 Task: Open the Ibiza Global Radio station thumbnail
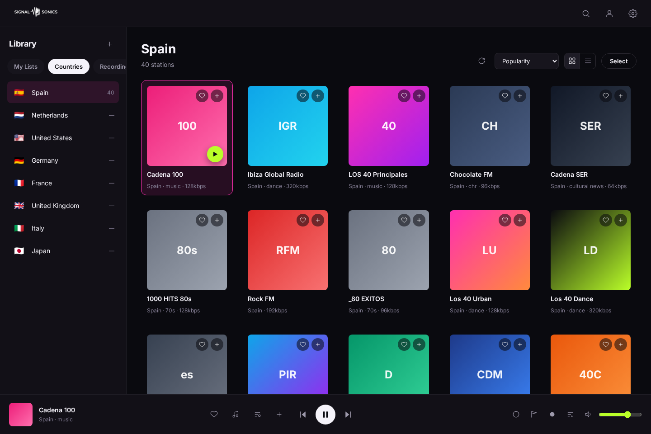click(288, 126)
